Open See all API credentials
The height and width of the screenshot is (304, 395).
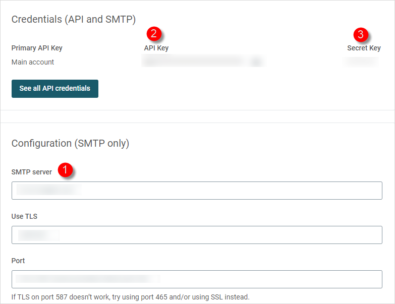[x=55, y=89]
